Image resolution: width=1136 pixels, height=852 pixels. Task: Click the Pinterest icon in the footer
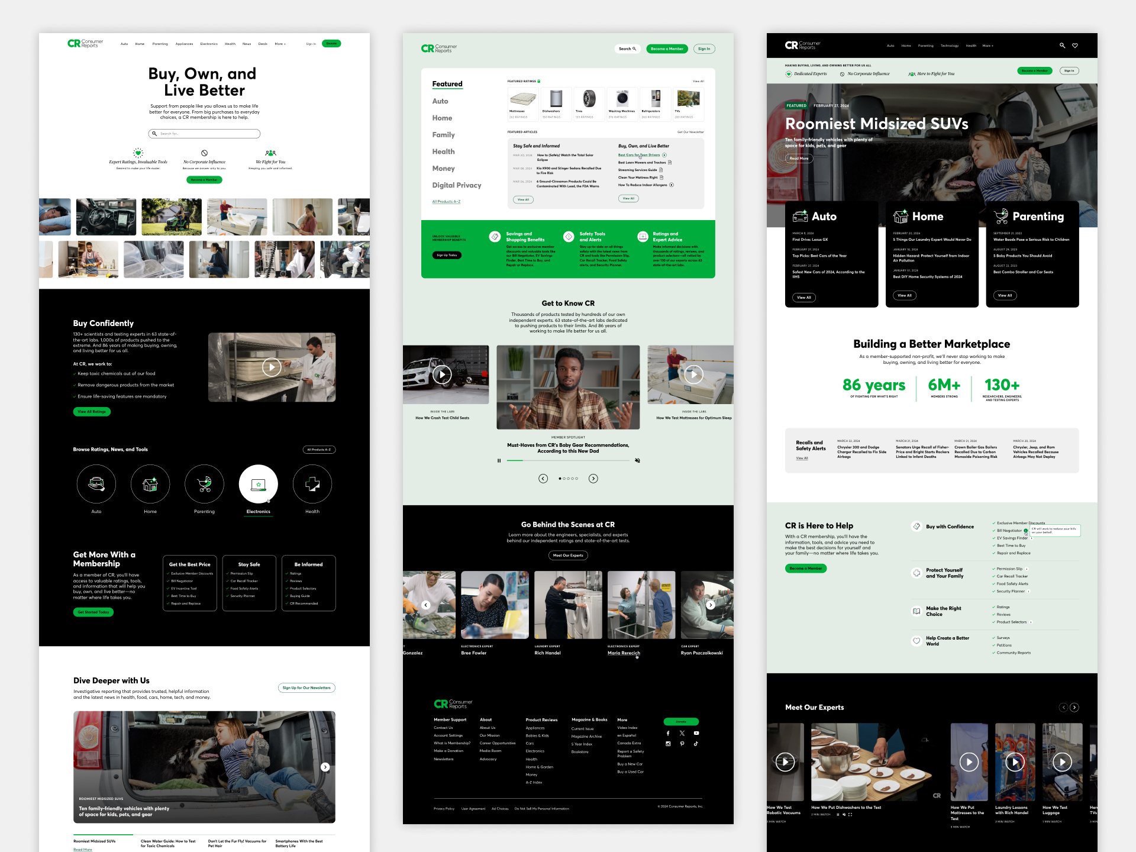682,744
